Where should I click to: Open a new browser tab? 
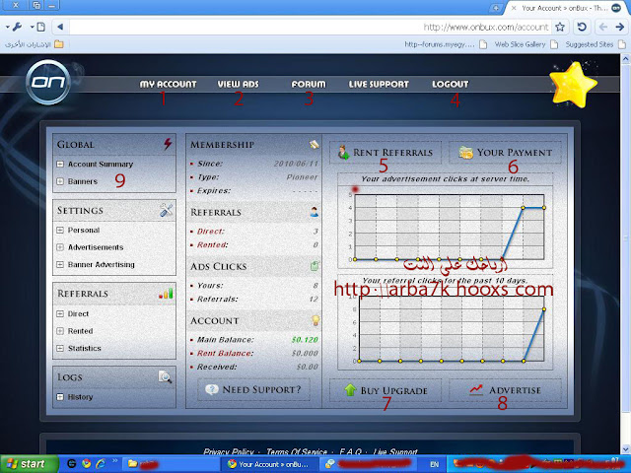point(496,8)
